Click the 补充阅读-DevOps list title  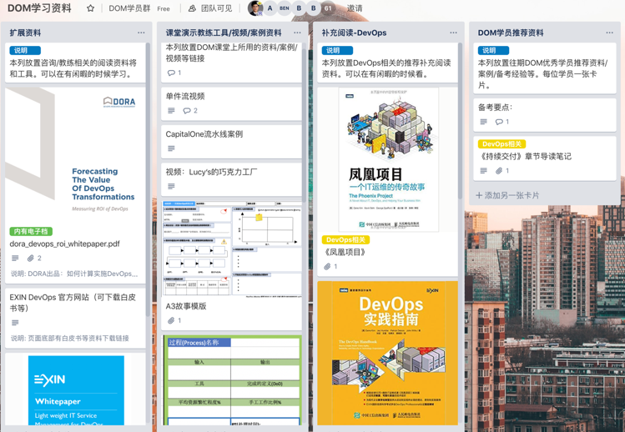click(354, 33)
